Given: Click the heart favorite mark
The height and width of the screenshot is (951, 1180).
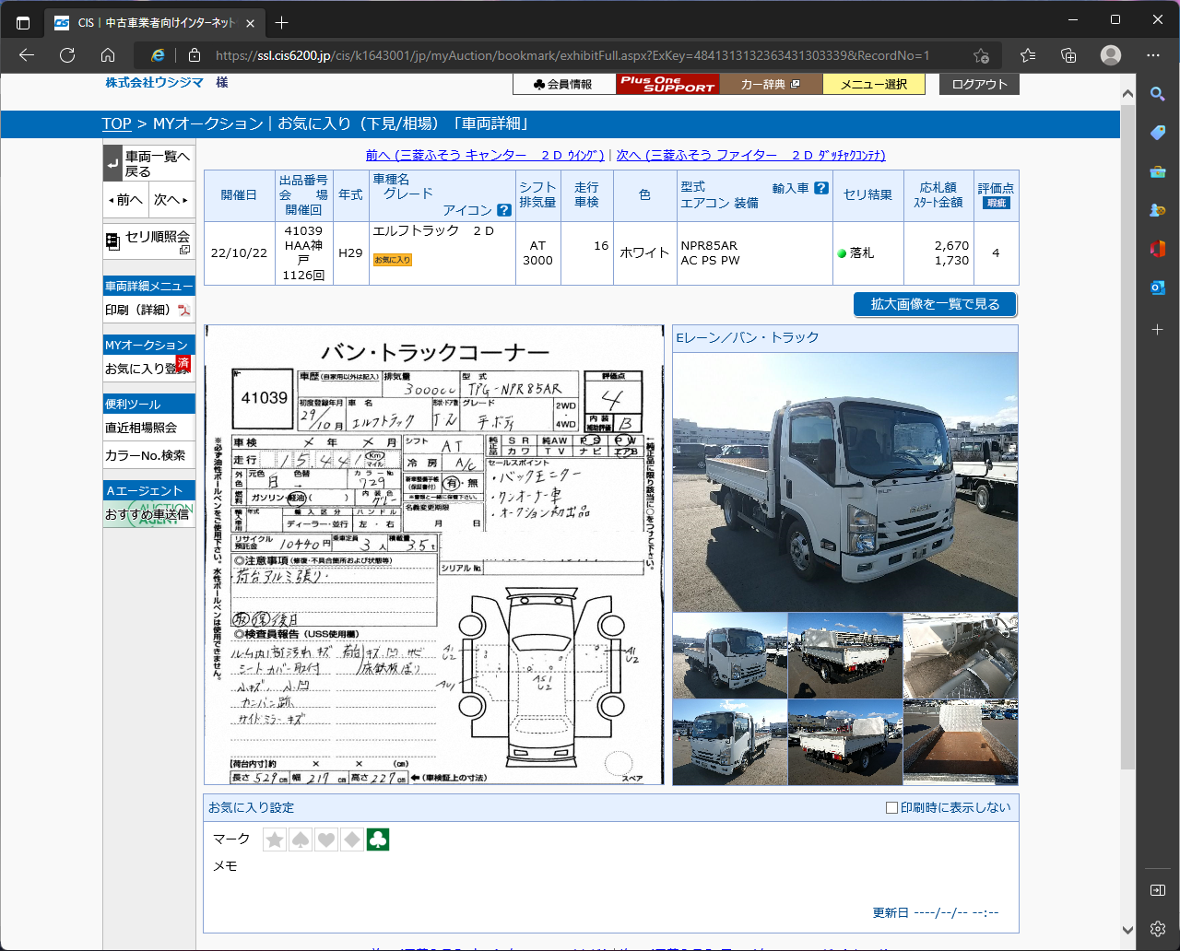Looking at the screenshot, I should click(x=326, y=839).
